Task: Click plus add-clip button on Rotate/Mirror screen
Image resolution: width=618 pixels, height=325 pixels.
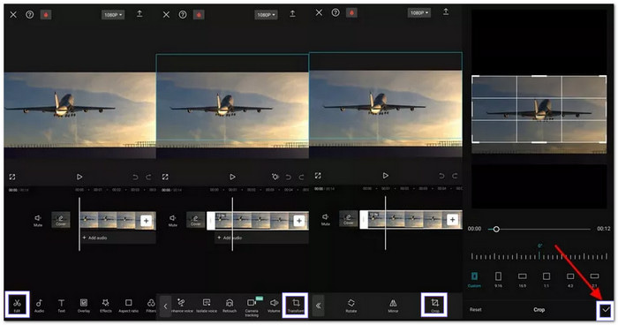Action: [452, 220]
